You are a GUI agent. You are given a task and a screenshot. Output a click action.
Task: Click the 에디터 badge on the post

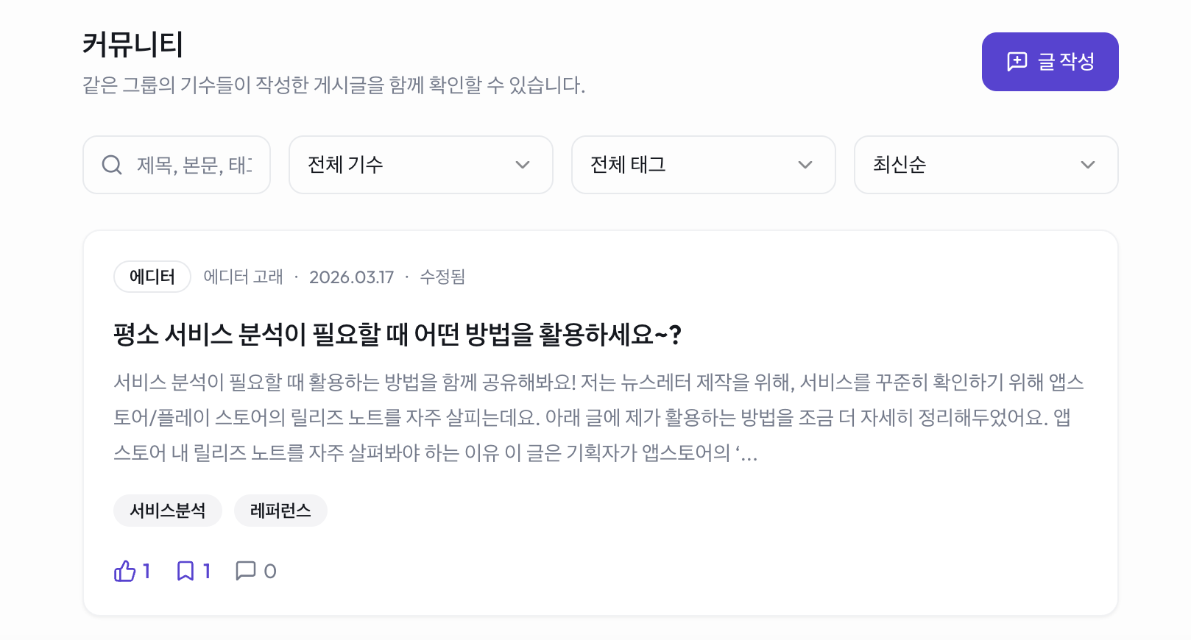tap(152, 277)
